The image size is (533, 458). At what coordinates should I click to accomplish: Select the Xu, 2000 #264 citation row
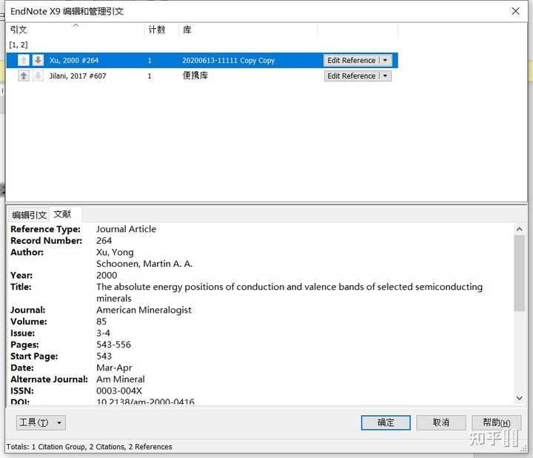tap(202, 60)
